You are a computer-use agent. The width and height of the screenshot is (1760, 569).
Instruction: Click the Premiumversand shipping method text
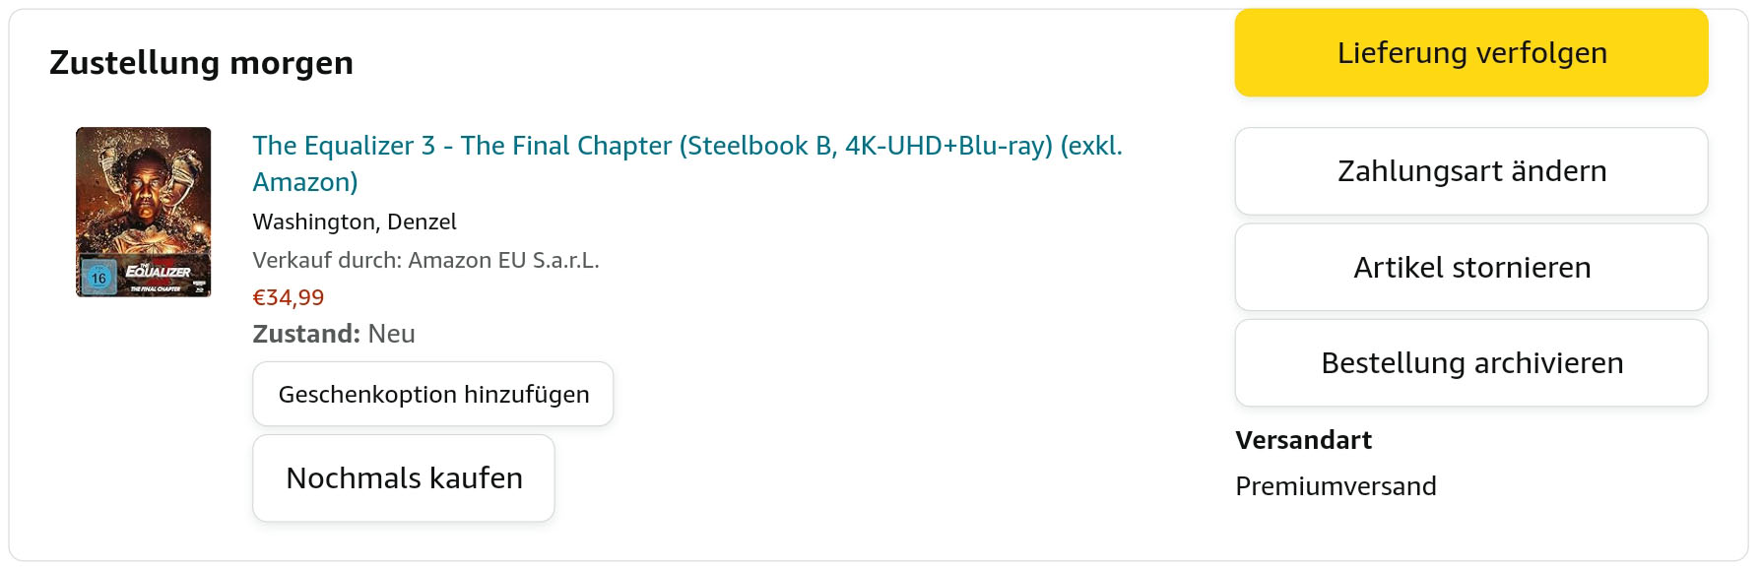1336,486
